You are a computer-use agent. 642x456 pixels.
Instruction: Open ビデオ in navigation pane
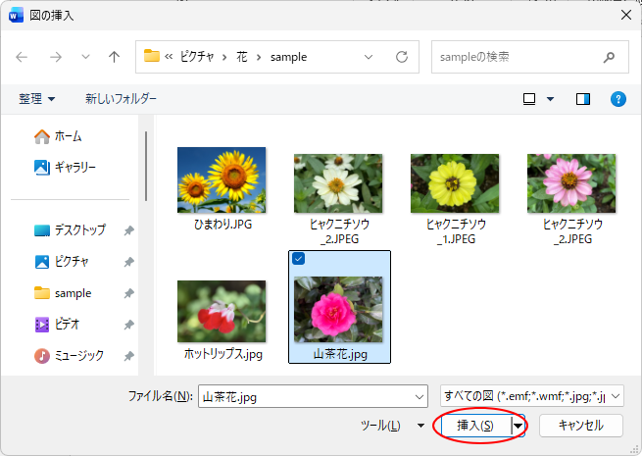tap(57, 325)
